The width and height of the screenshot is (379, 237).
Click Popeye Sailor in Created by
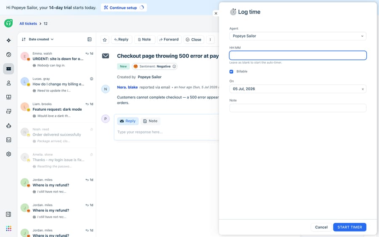(149, 77)
